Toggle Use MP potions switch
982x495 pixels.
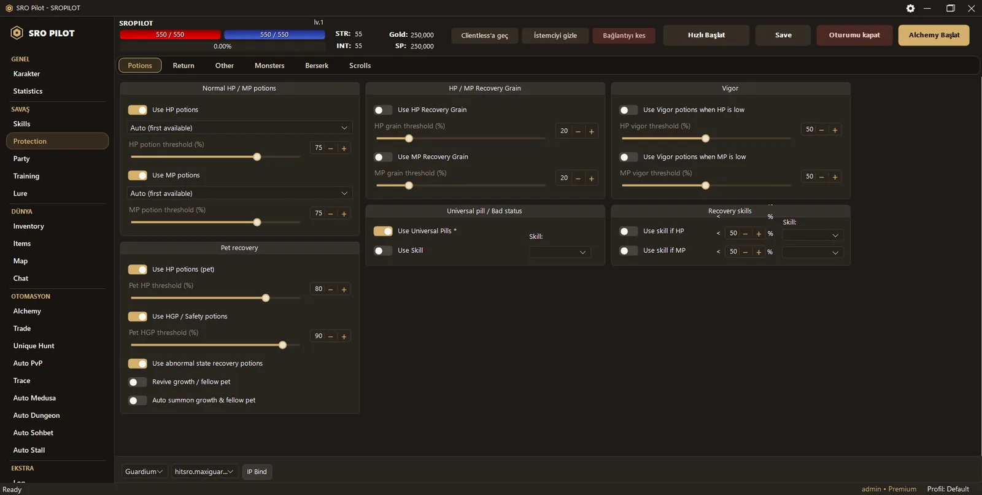coord(137,175)
